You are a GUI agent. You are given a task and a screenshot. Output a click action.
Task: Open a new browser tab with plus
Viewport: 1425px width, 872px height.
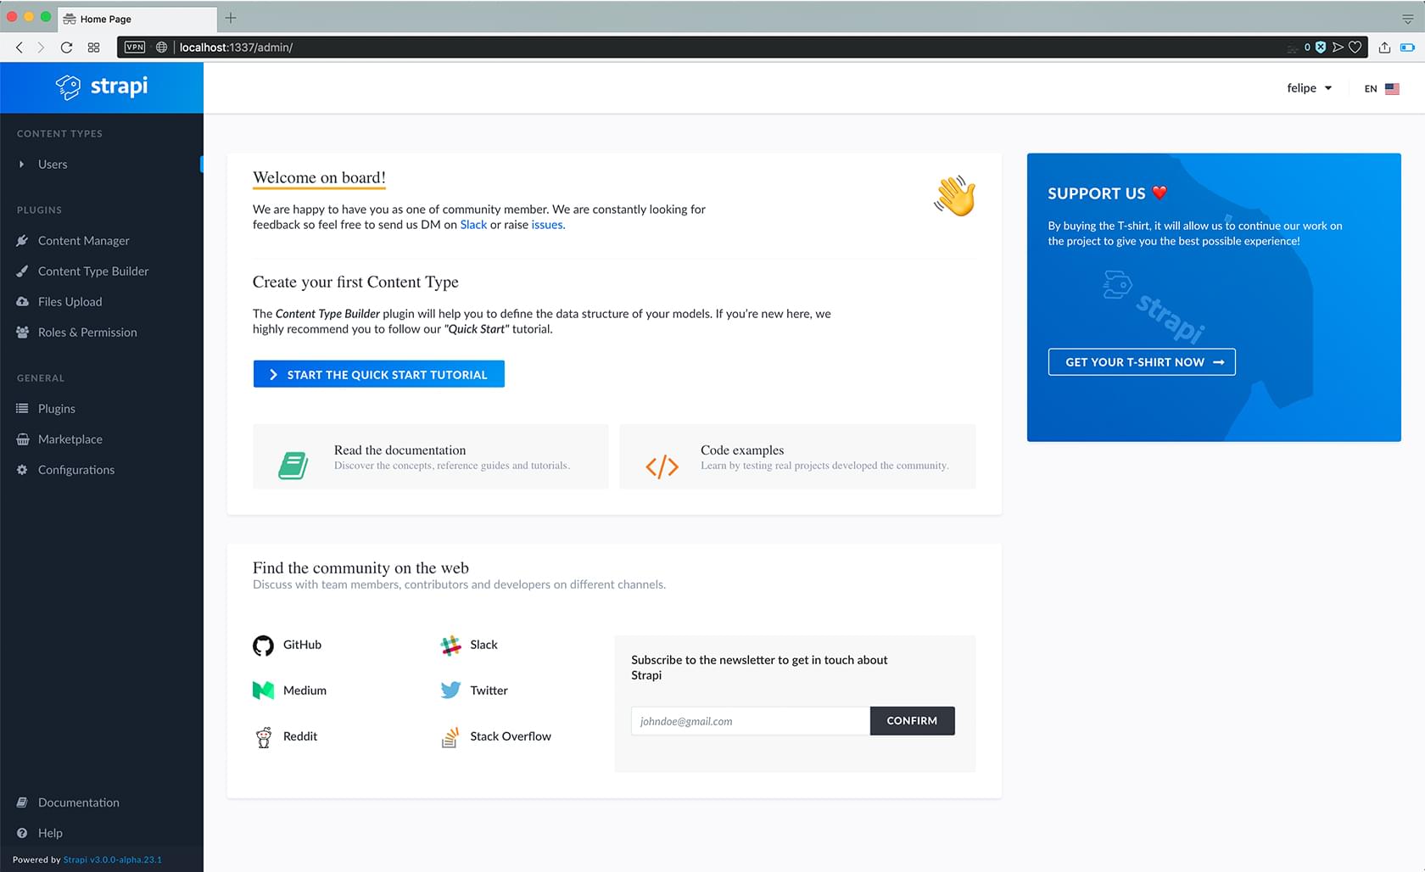(x=231, y=18)
